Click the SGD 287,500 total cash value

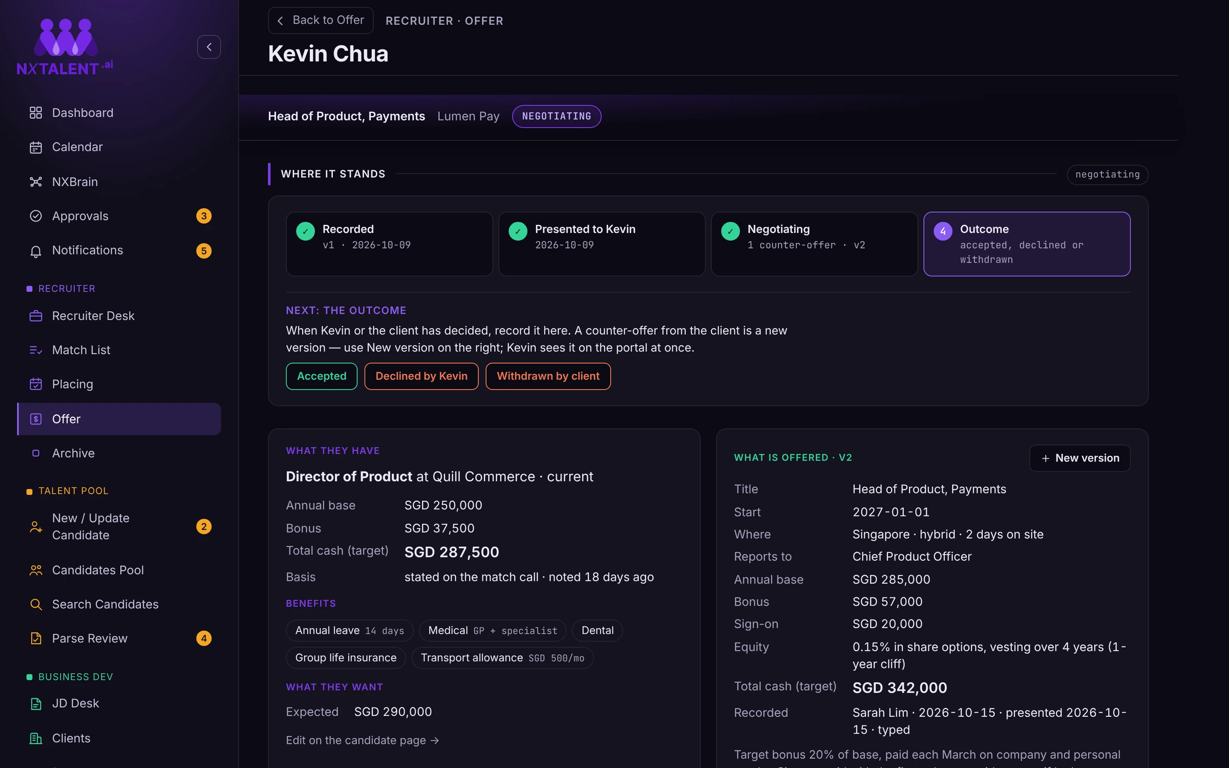pyautogui.click(x=452, y=552)
